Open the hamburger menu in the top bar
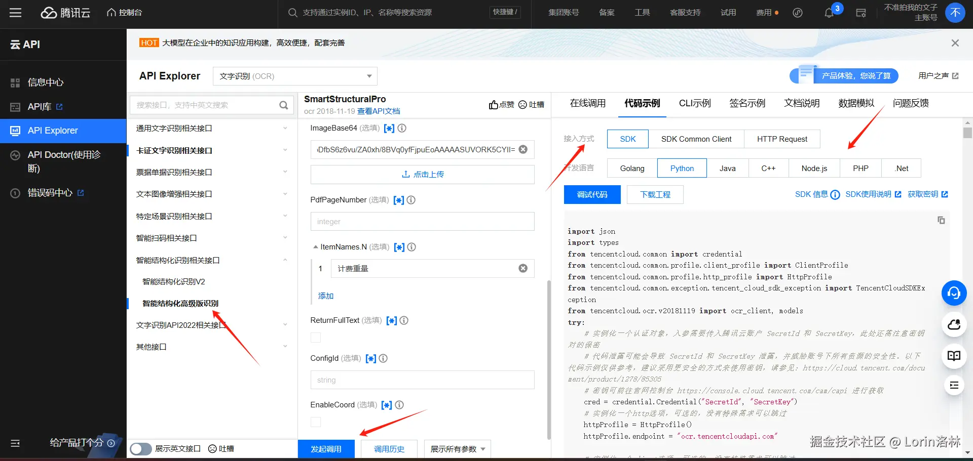The image size is (973, 461). [x=16, y=13]
